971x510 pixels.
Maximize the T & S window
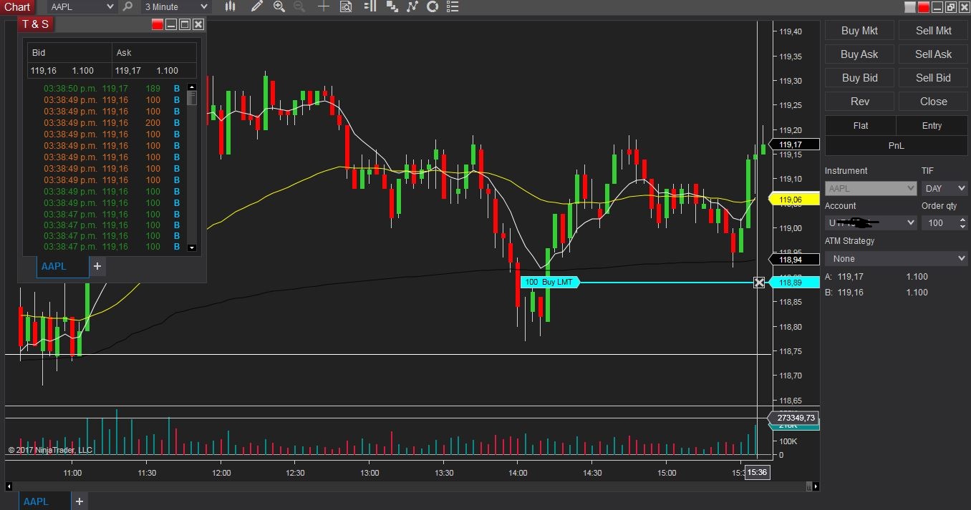185,24
